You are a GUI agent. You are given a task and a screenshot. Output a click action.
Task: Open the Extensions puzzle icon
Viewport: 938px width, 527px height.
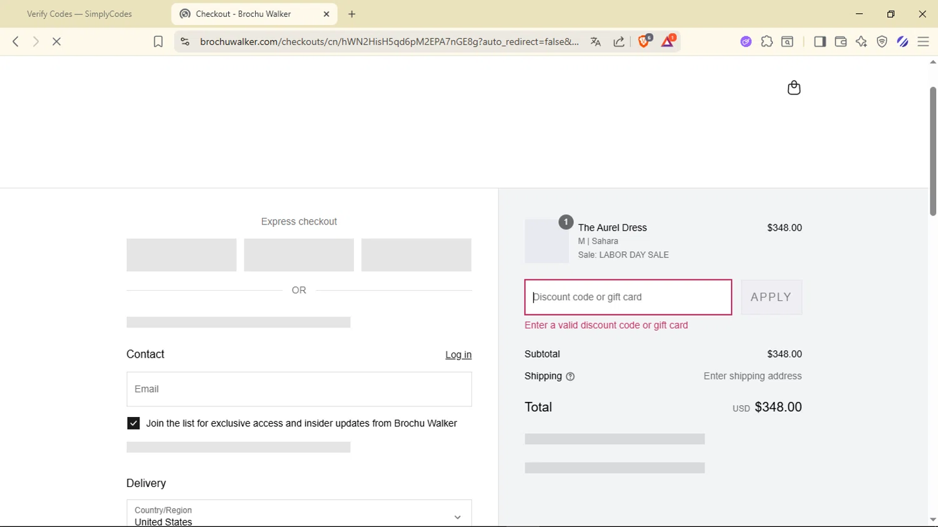tap(767, 42)
